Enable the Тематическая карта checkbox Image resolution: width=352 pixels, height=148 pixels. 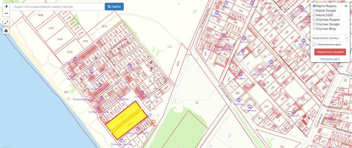coord(314,44)
